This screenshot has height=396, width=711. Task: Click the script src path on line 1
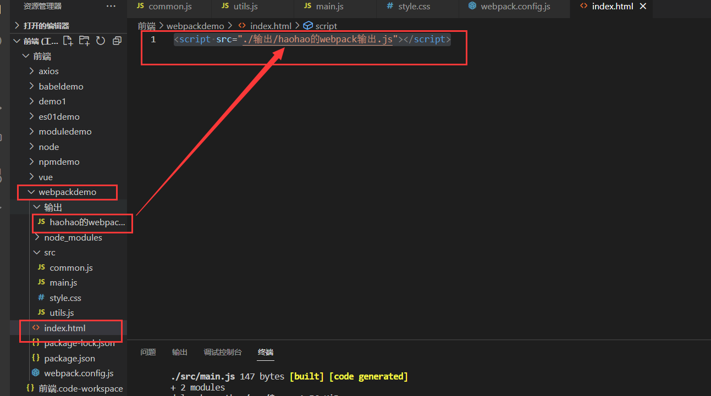pyautogui.click(x=318, y=40)
